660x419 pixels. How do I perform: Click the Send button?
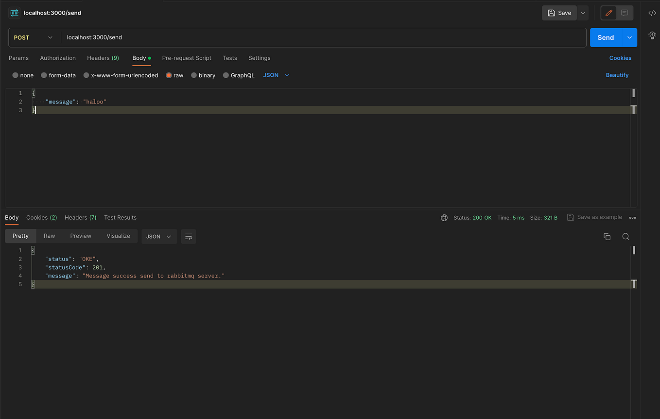coord(605,37)
